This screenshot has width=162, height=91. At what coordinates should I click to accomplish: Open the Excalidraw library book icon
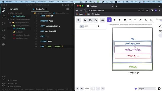(x=160, y=31)
